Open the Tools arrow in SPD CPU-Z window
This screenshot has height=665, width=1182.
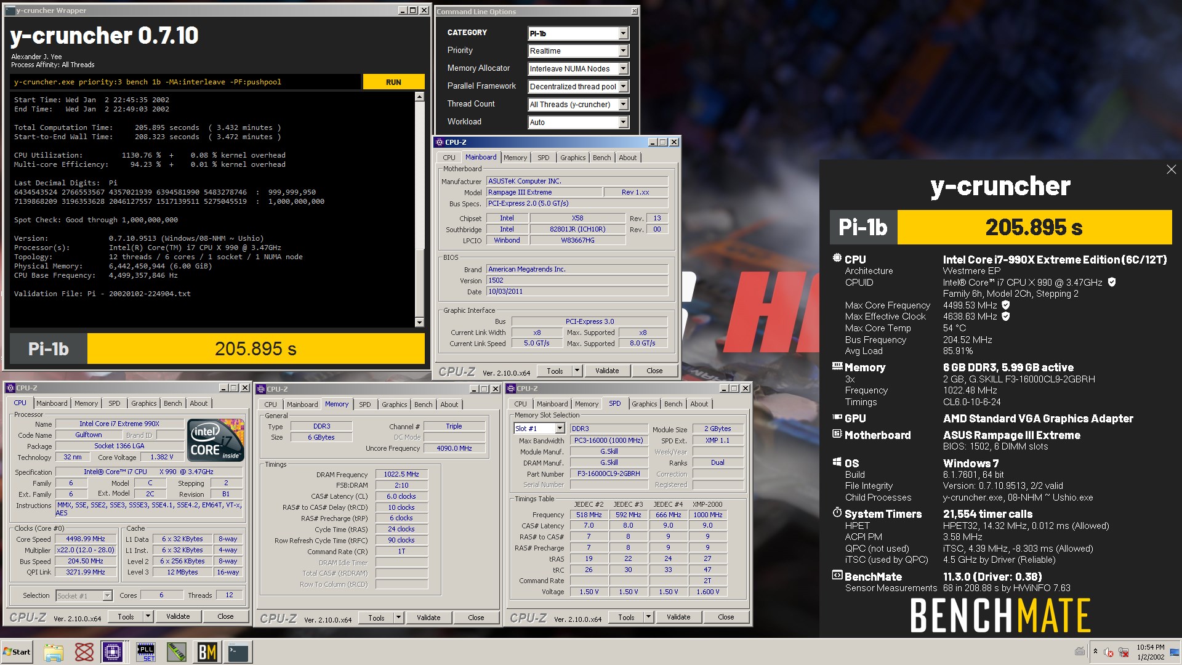(648, 617)
